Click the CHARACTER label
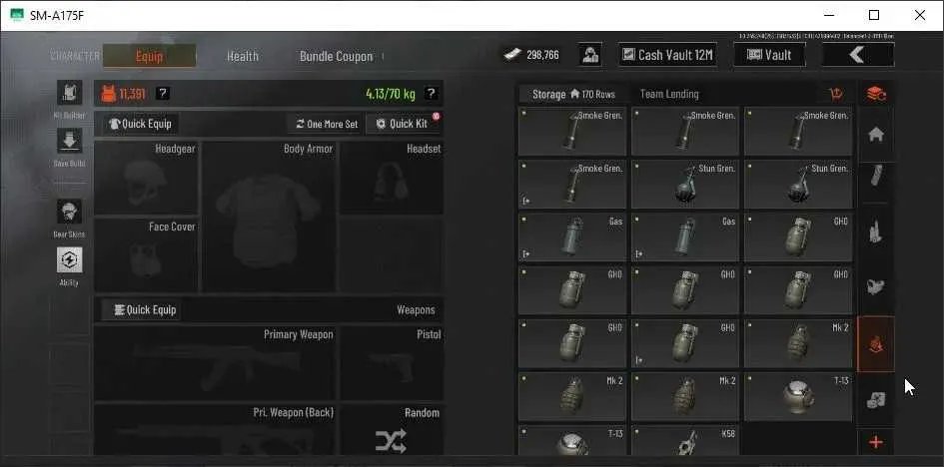The height and width of the screenshot is (467, 944). [x=75, y=56]
